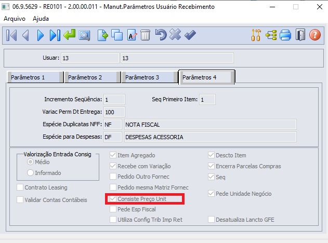
Task: Add a new record
Action: click(102, 35)
